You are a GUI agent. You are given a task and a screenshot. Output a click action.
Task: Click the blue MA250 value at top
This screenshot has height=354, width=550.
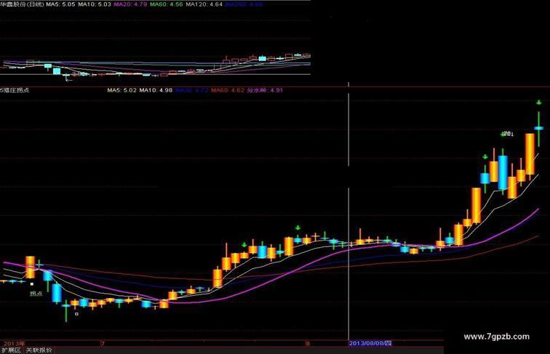pos(244,4)
